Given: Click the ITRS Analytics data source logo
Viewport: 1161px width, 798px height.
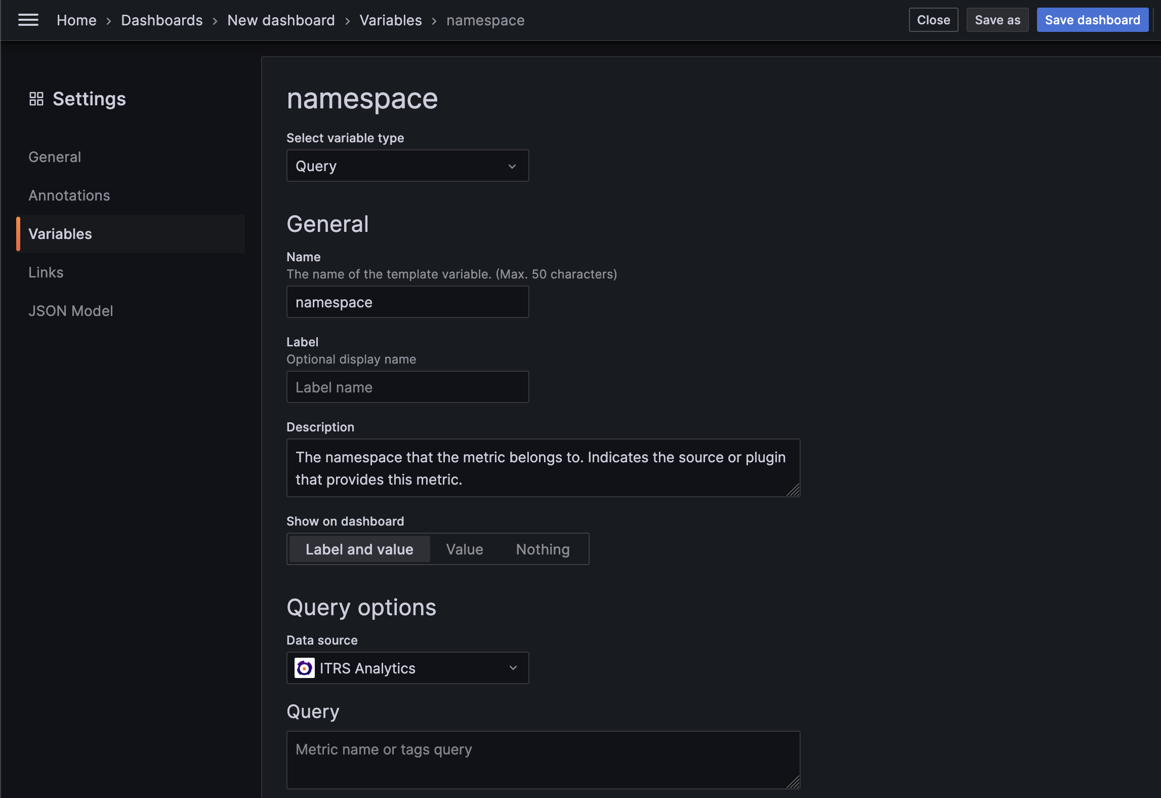Looking at the screenshot, I should pyautogui.click(x=305, y=668).
